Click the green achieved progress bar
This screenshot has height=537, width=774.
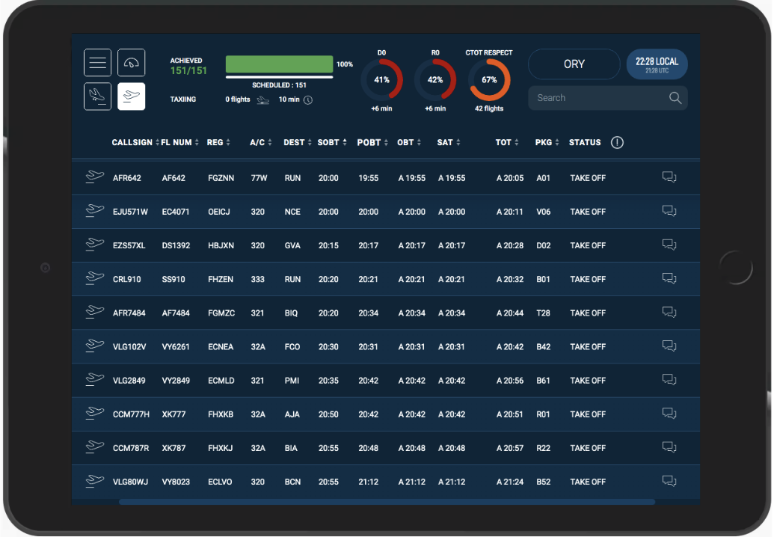pos(279,64)
